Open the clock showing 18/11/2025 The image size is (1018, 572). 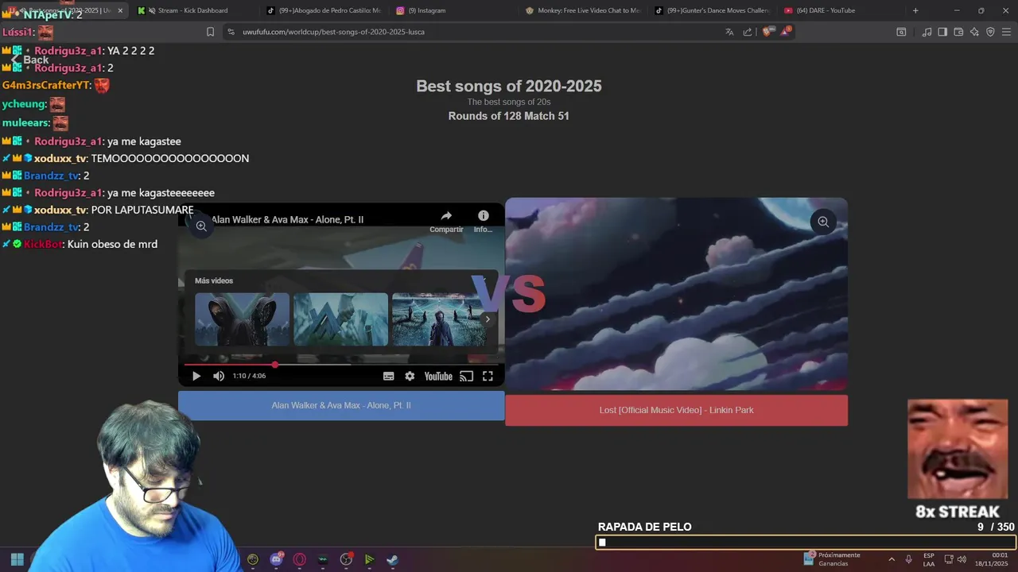(992, 559)
